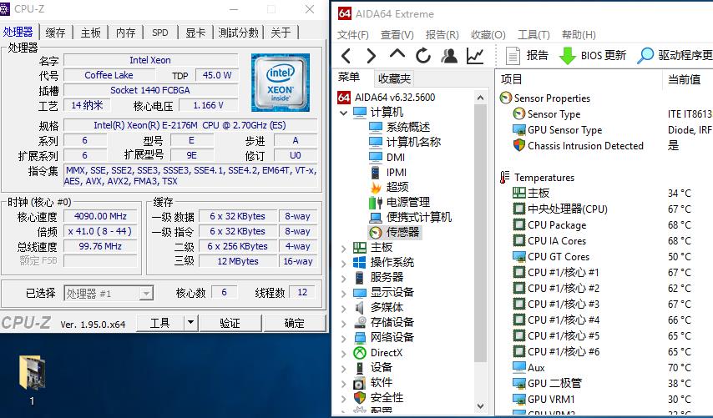This screenshot has width=713, height=418.
Task: Expand the 操作系统 tree node
Action: coord(344,263)
